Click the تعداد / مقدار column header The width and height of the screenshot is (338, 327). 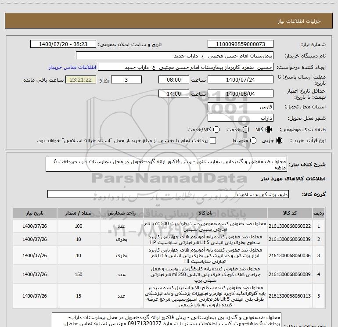(79, 213)
